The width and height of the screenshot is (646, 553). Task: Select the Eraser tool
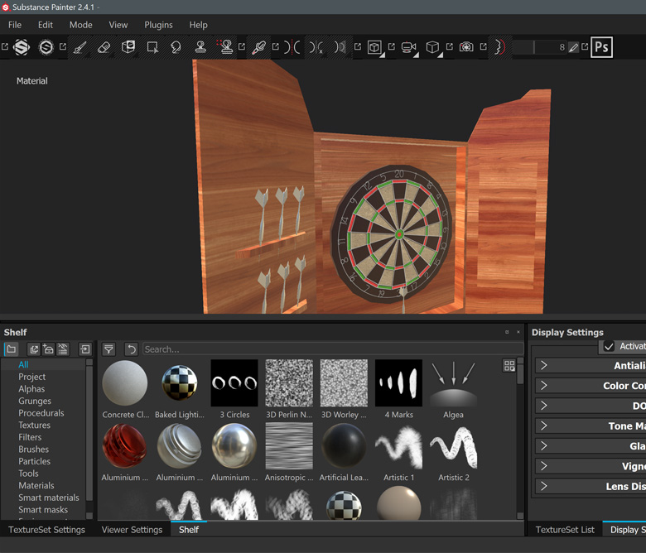pyautogui.click(x=104, y=47)
